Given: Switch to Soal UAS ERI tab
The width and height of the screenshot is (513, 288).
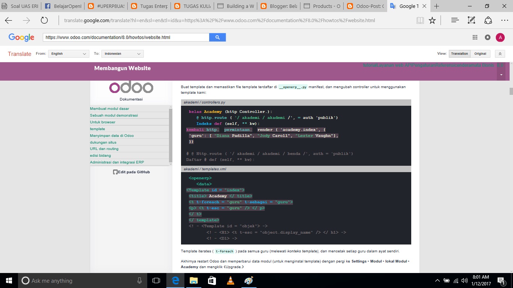Looking at the screenshot, I should point(21,6).
